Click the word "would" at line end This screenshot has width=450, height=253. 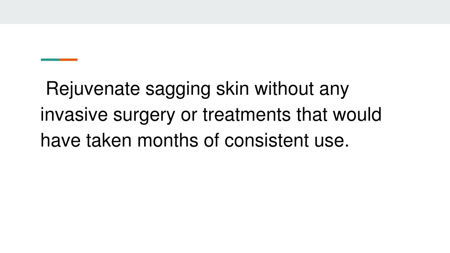[x=357, y=115]
